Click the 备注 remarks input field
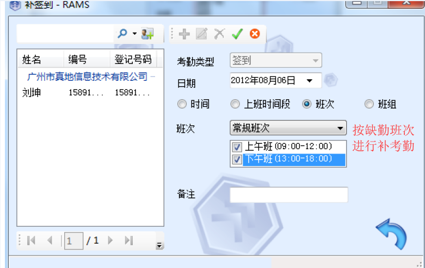Image resolution: width=425 pixels, height=268 pixels. tap(289, 195)
